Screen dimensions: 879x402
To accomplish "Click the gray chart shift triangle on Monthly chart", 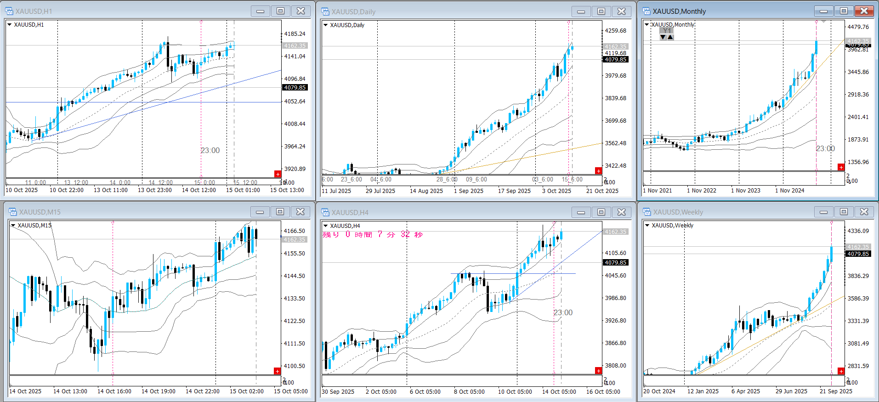I will (x=823, y=22).
